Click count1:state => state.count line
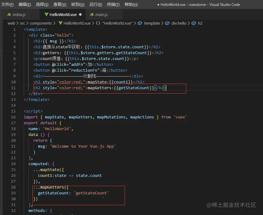263x215 pixels. [70, 176]
